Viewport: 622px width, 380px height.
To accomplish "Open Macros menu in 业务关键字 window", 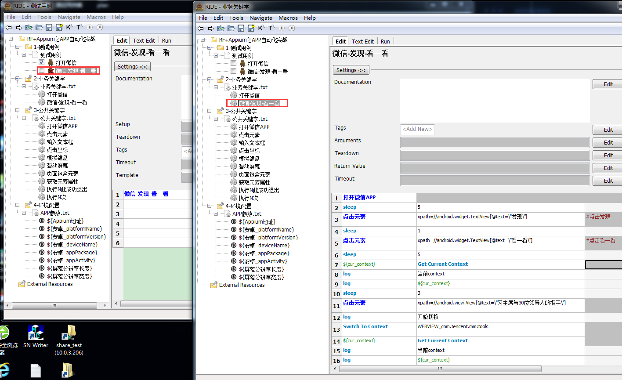I will (288, 18).
